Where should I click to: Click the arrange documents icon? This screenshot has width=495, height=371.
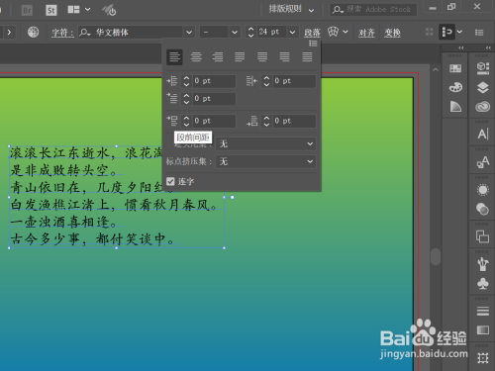tap(73, 10)
